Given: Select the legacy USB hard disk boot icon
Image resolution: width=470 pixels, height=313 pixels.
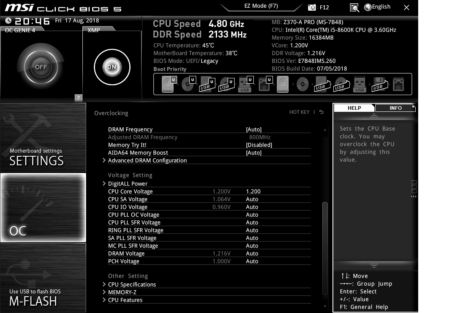Looking at the screenshot, I should (x=322, y=84).
